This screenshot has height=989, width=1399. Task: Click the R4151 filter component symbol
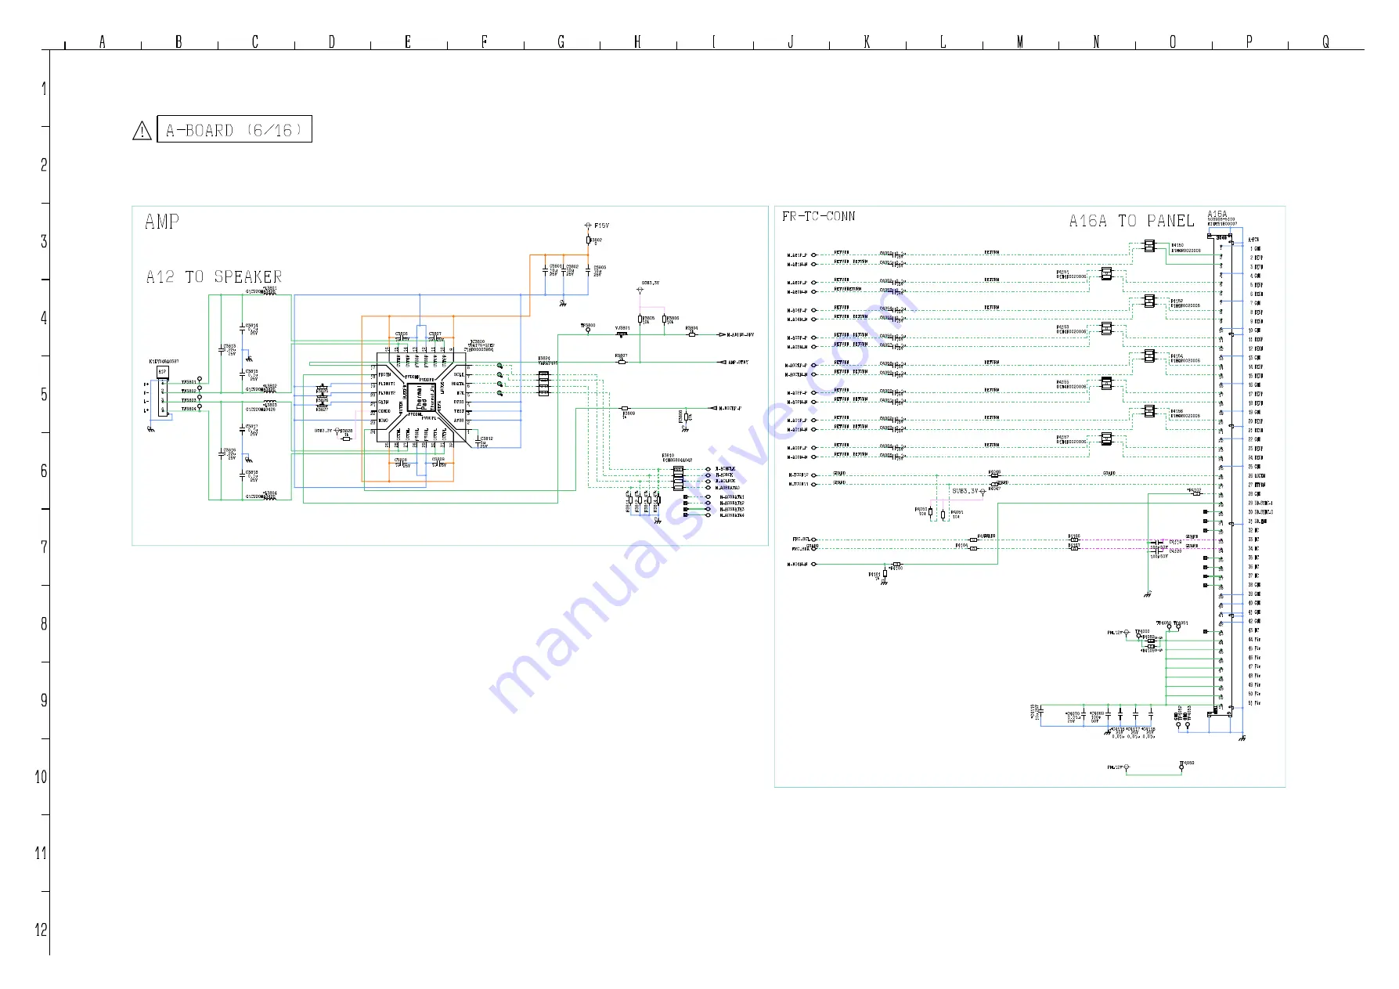point(1106,273)
